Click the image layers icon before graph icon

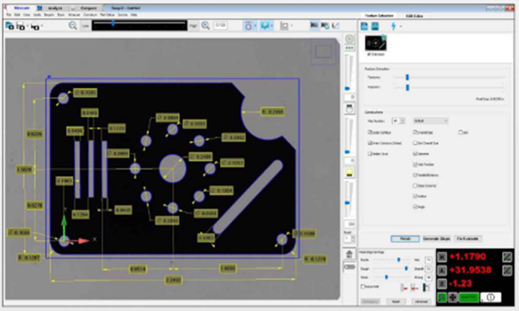pyautogui.click(x=325, y=25)
